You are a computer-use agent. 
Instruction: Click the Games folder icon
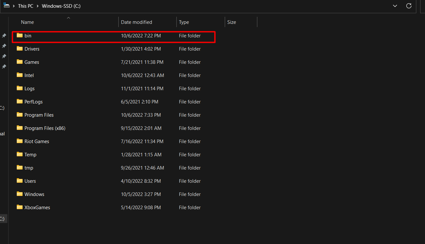(20, 62)
